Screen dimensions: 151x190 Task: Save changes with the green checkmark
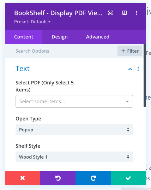click(128, 178)
